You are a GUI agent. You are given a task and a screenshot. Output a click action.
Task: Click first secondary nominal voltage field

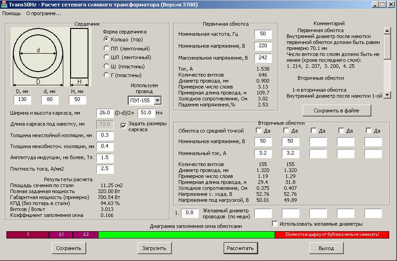(263, 141)
